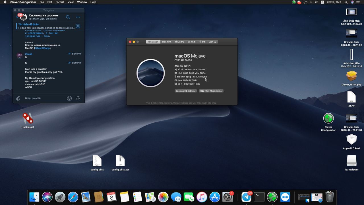Launch Siri from the Dock
The height and width of the screenshot is (205, 364).
[x=47, y=197]
